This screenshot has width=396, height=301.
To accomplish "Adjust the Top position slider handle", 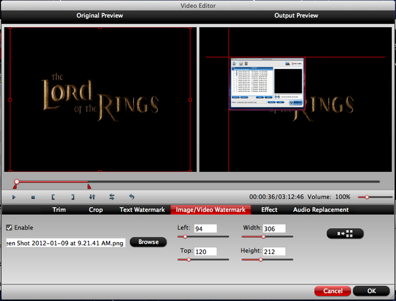I will tap(189, 260).
